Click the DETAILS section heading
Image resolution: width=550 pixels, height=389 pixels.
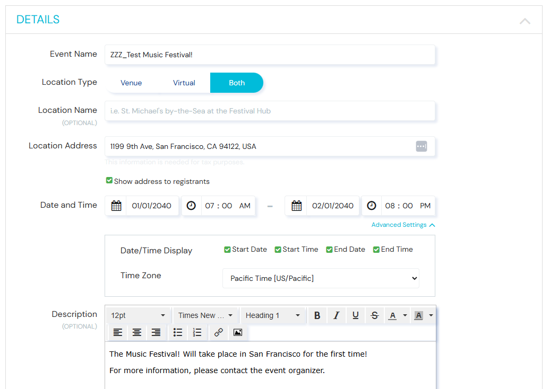click(x=38, y=20)
